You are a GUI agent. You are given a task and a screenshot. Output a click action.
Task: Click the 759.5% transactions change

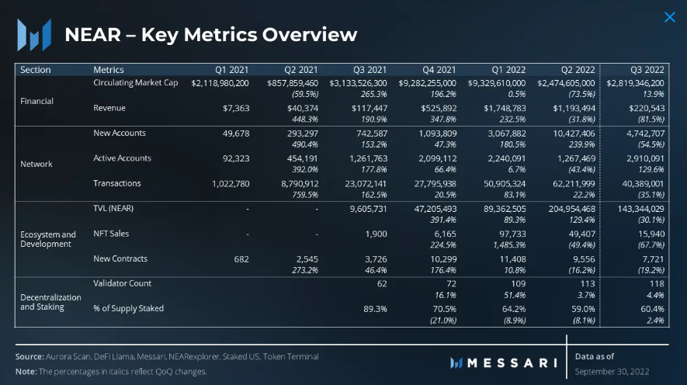[x=305, y=195]
